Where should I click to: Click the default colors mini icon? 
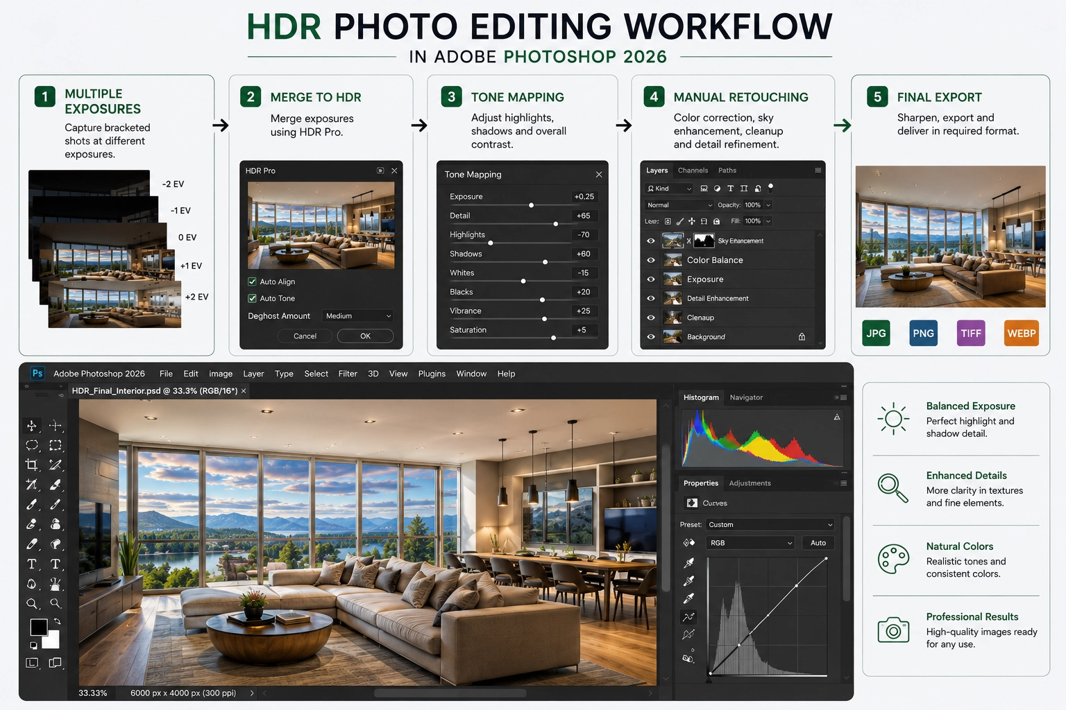point(33,646)
